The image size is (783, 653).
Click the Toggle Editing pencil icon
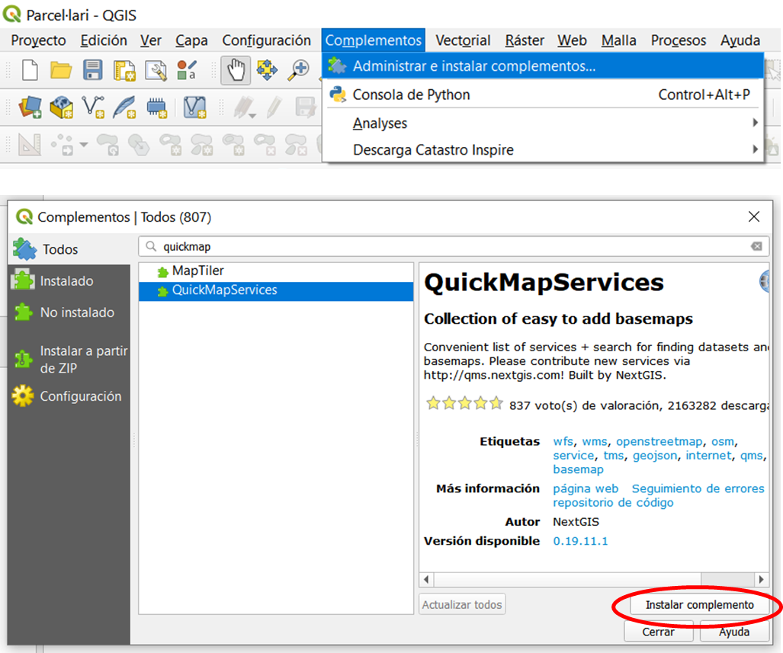point(274,107)
